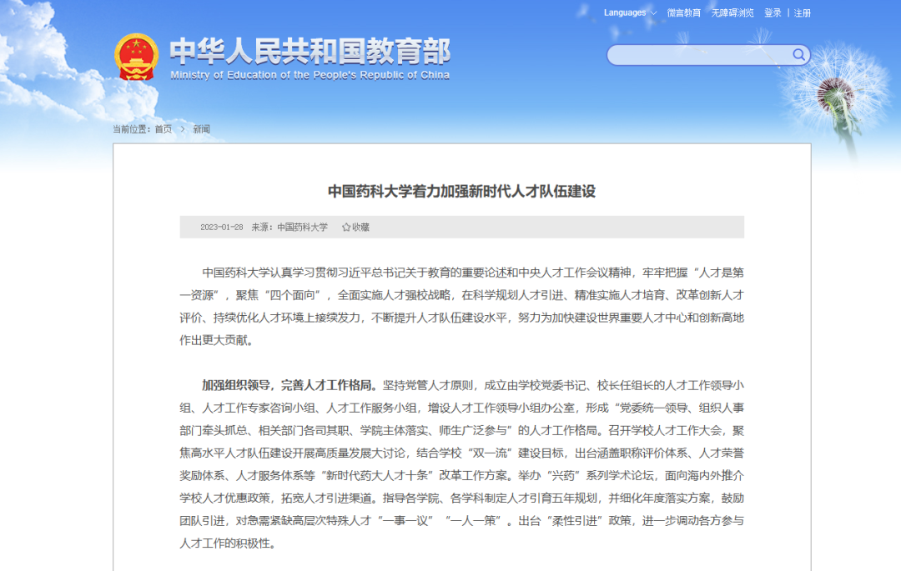
Task: Click the bold heading 加强组织领导，完善人才工作格局
Action: (289, 385)
